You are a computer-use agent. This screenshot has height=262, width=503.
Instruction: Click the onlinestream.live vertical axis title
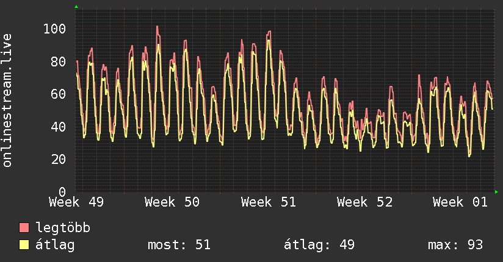[x=7, y=101]
